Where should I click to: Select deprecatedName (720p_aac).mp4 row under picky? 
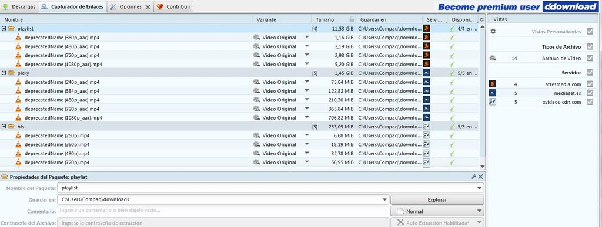(240, 109)
